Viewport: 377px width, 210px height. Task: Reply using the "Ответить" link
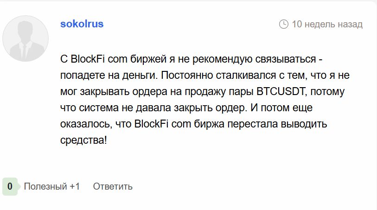coord(113,186)
